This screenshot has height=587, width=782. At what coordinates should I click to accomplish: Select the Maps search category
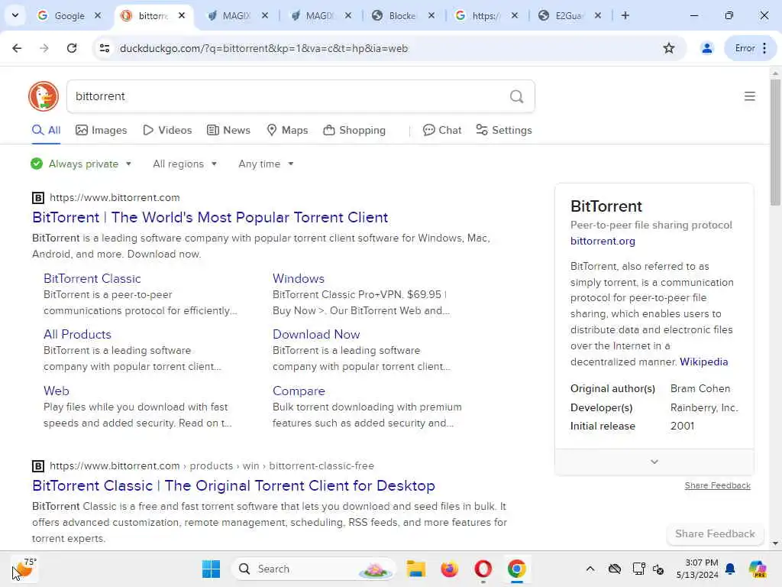tap(287, 130)
